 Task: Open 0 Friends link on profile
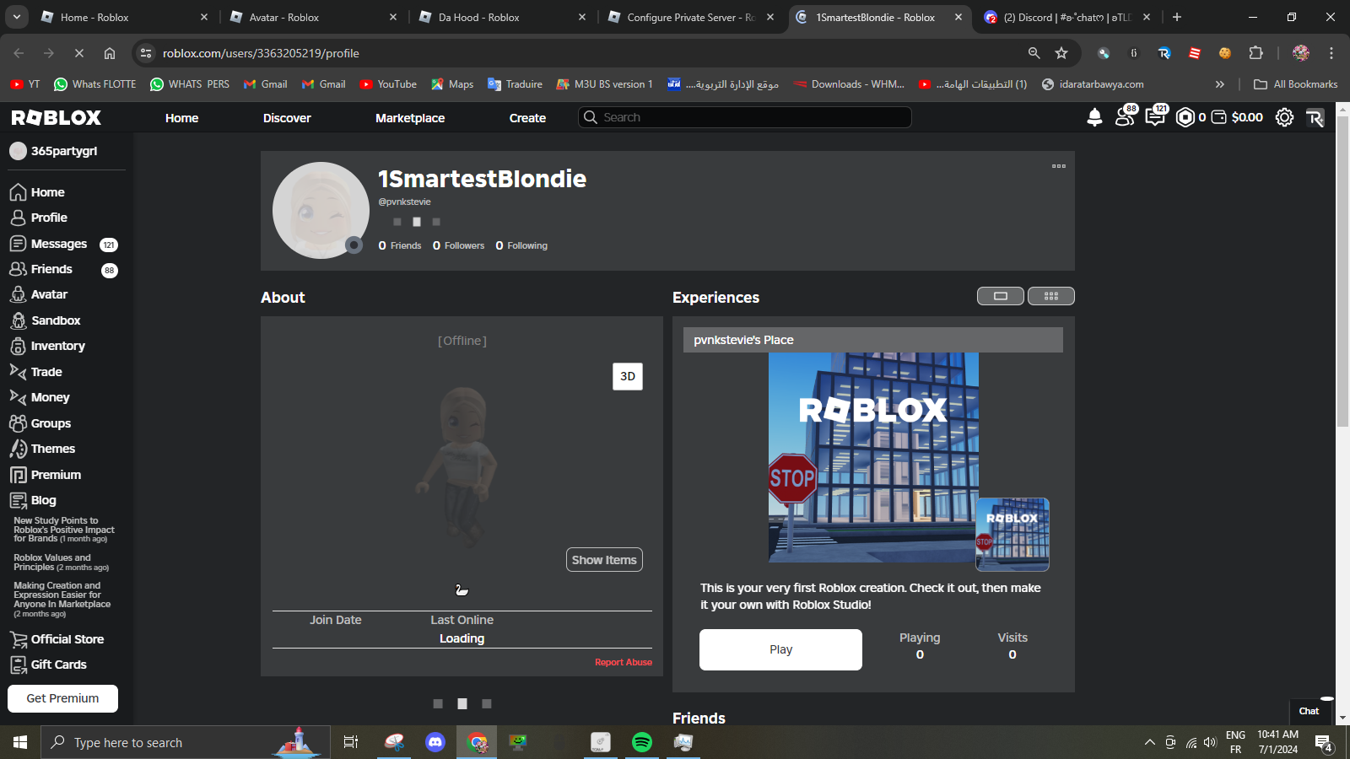(400, 245)
